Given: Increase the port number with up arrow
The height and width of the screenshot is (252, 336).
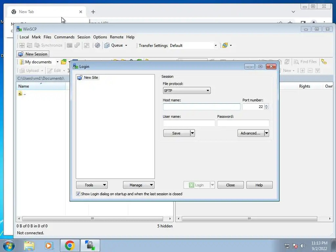Looking at the screenshot, I should pos(266,105).
